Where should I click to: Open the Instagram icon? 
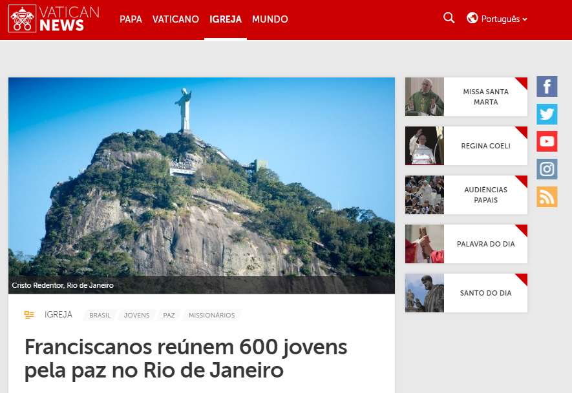pos(547,169)
